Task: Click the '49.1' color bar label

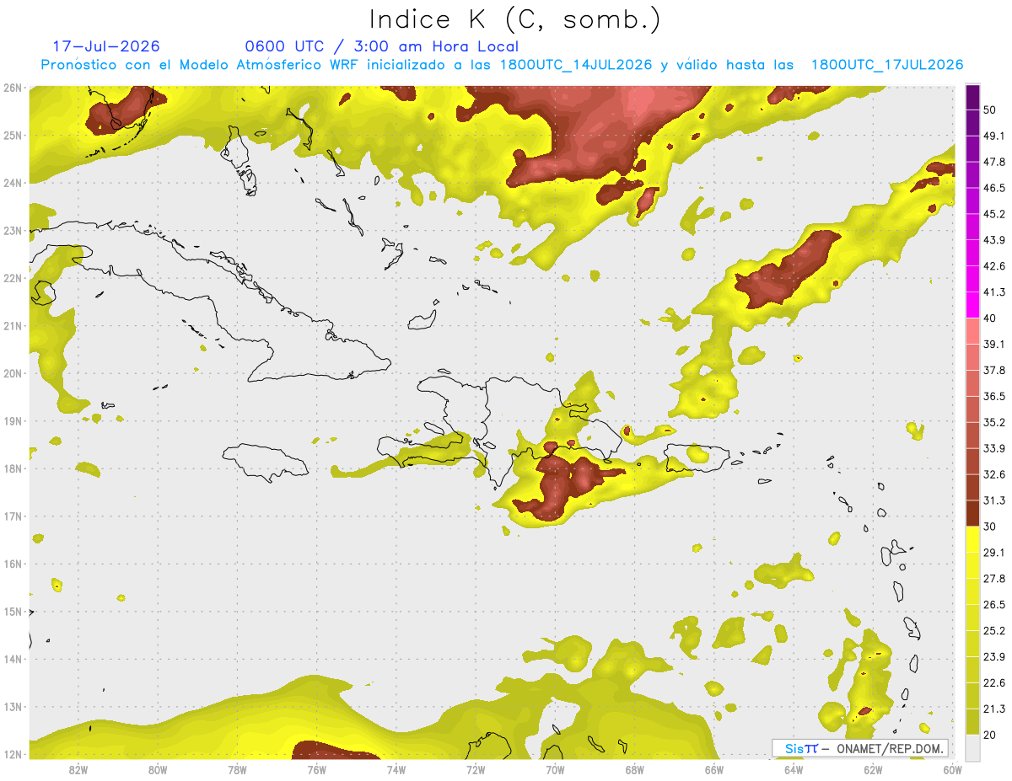Action: pyautogui.click(x=994, y=136)
